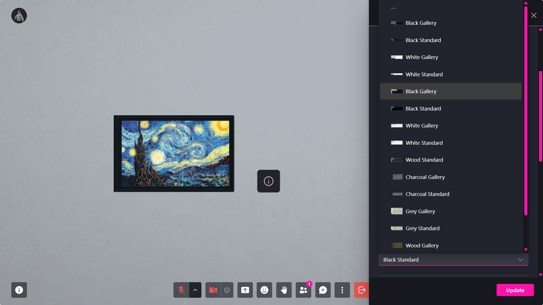
Task: Select the Grey Standard frame swatch
Action: [422, 228]
